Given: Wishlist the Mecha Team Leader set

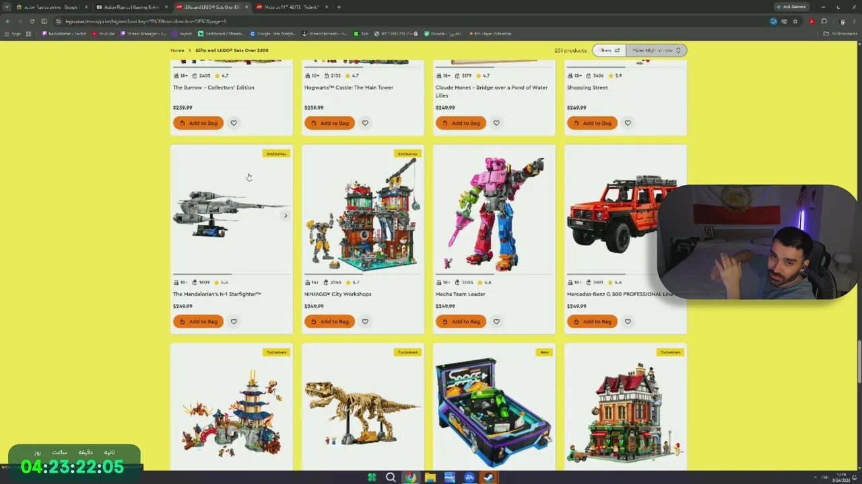Looking at the screenshot, I should [x=496, y=321].
